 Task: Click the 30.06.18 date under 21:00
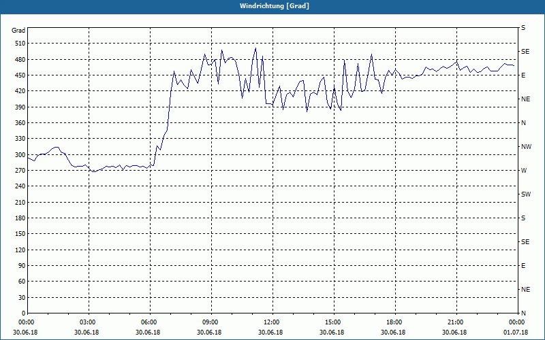click(x=454, y=333)
